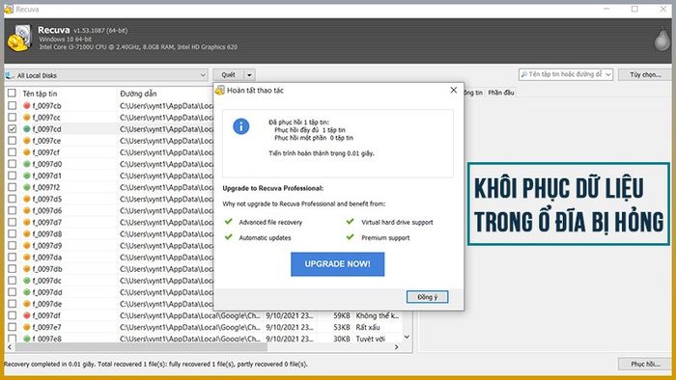Check the box for file f_0097cc

point(12,117)
